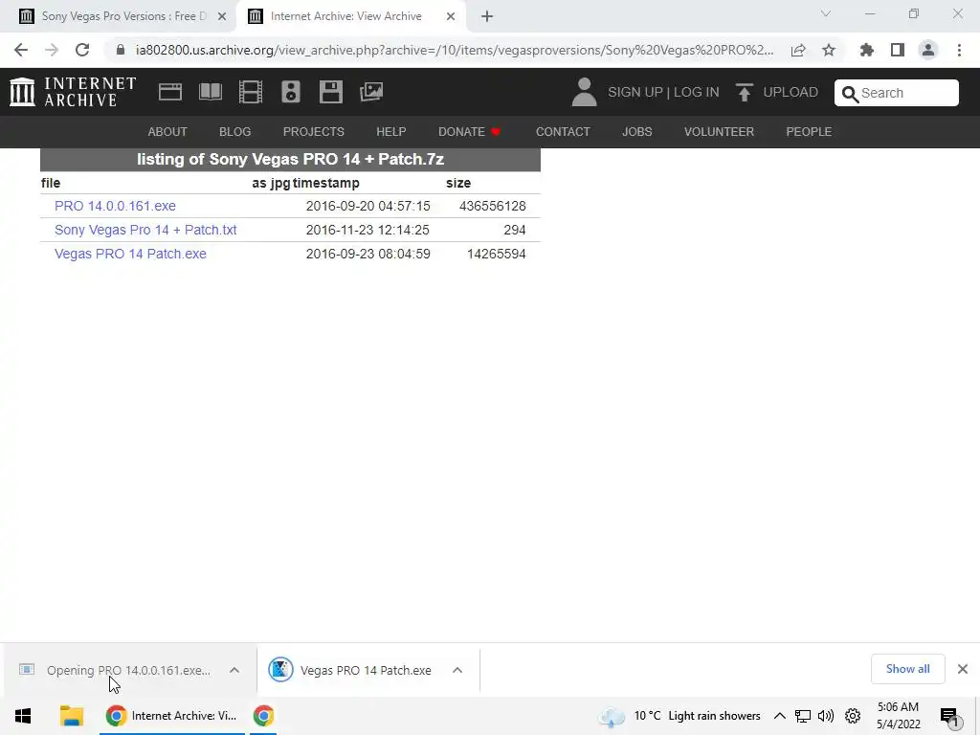Bookmark this page with star icon

pyautogui.click(x=829, y=50)
